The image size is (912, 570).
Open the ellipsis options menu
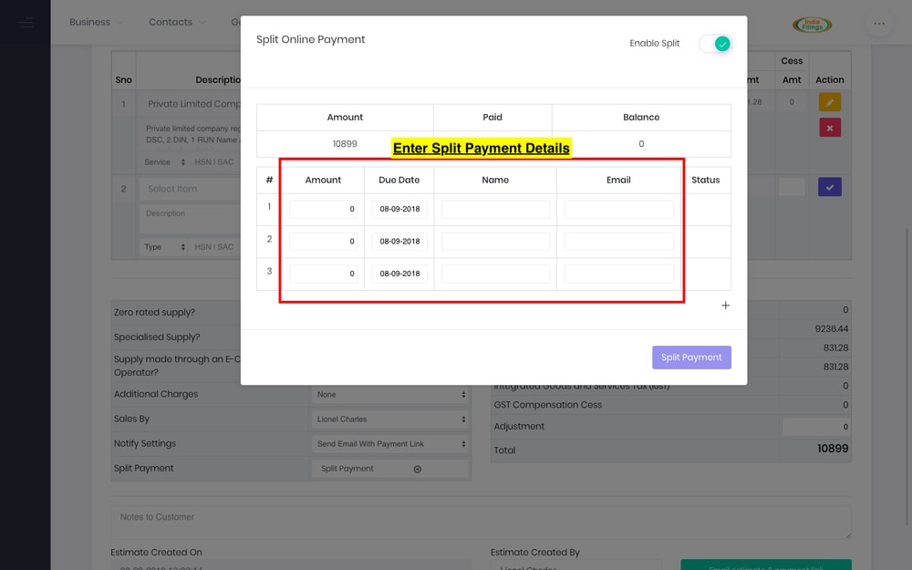point(877,22)
